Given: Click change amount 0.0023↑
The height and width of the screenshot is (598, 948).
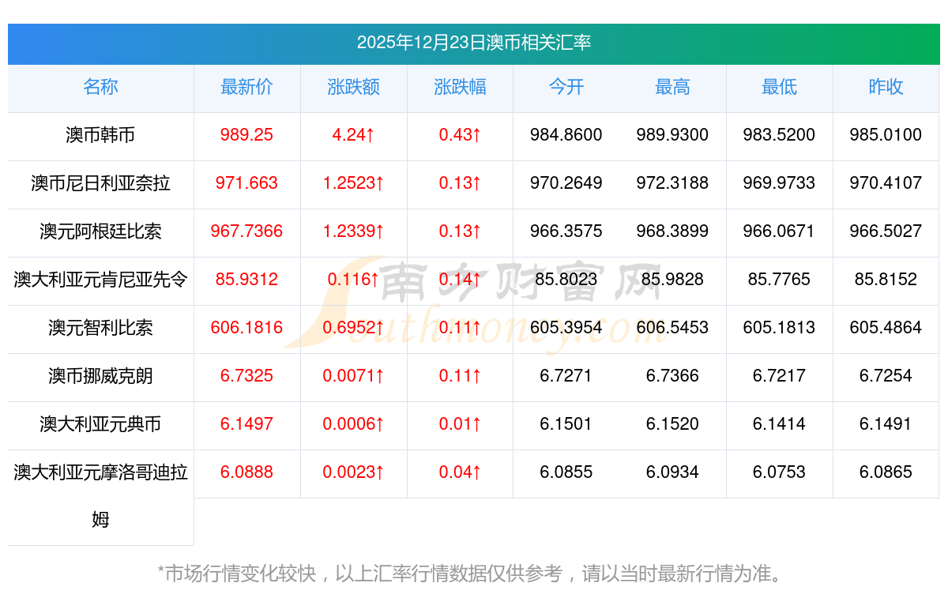Looking at the screenshot, I should pos(353,472).
